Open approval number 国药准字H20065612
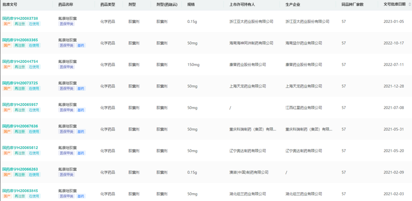 (x=20, y=148)
